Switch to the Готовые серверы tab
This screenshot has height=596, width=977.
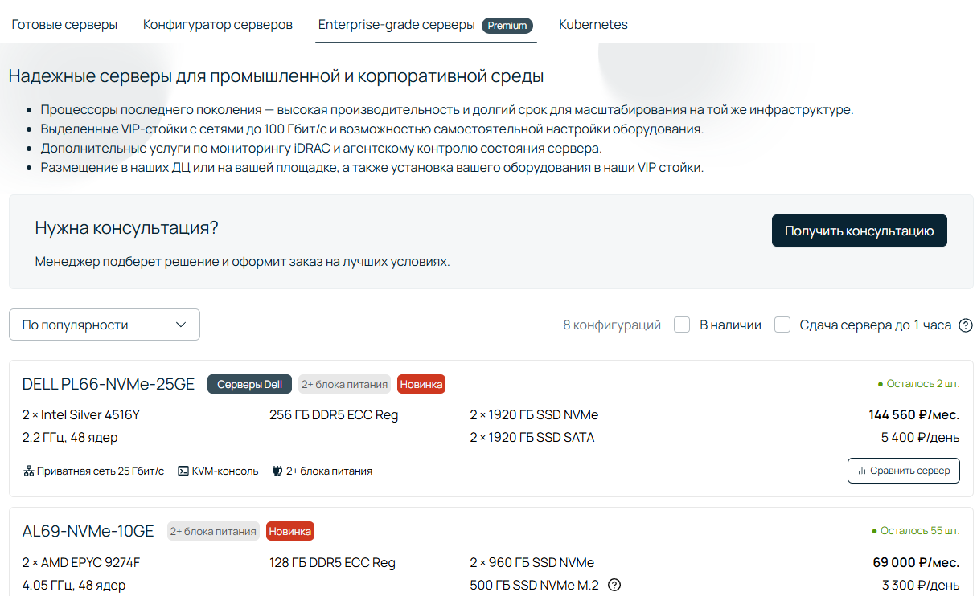[x=64, y=25]
